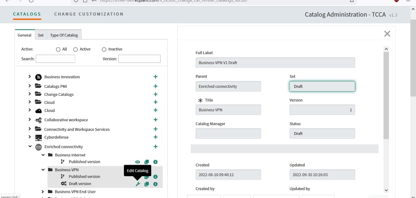Expand the Catalogs PMI folder
Viewport: 416px width, 198px height.
tap(30, 86)
